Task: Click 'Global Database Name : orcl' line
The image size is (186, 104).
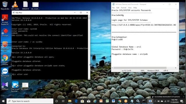Action: click(x=126, y=47)
